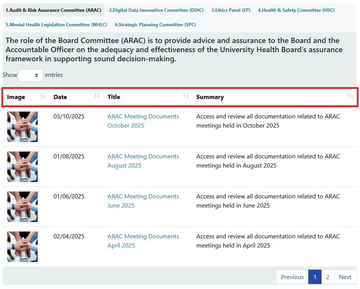Open ARAC Meeting Documents October 2025 link
The height and width of the screenshot is (289, 360).
(x=143, y=121)
